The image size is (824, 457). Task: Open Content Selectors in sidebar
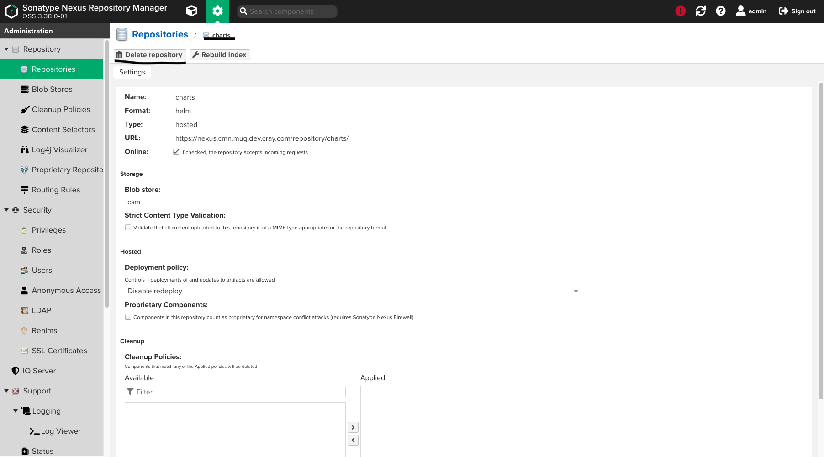pos(52,129)
